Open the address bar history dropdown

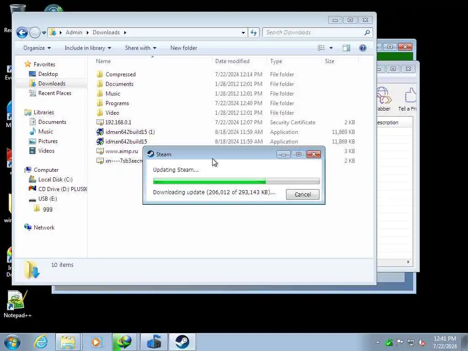point(243,32)
